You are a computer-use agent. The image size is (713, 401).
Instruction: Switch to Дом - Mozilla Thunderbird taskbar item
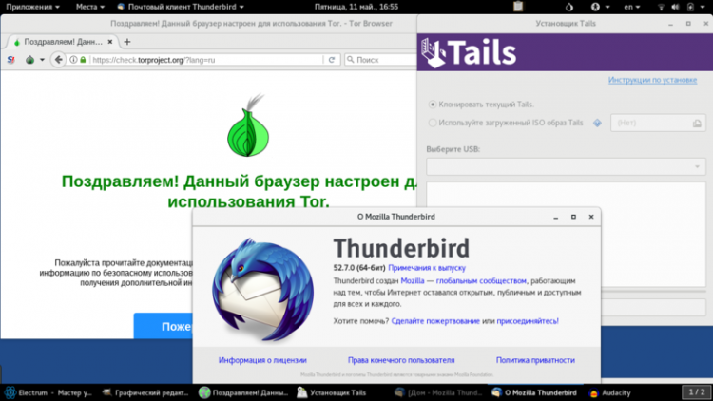(x=438, y=392)
